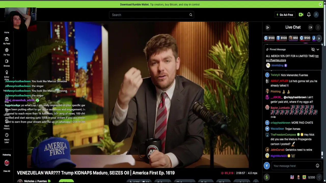Collapse the Live Chat panel

(x=268, y=27)
